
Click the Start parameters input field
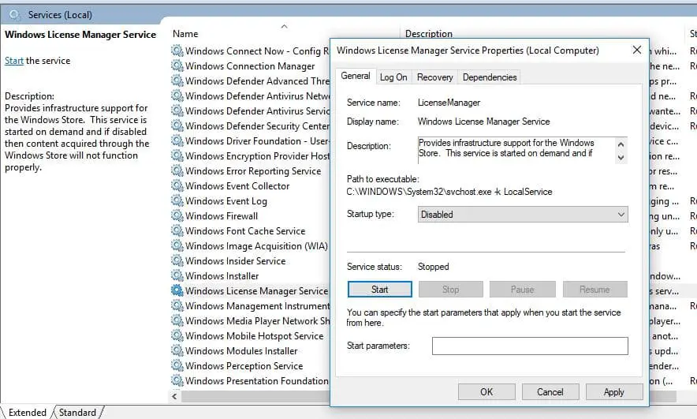pos(530,346)
